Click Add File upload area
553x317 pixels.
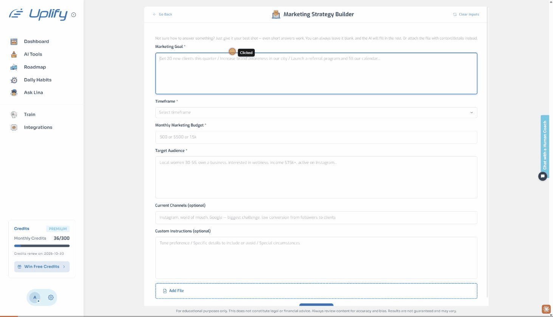coord(316,291)
